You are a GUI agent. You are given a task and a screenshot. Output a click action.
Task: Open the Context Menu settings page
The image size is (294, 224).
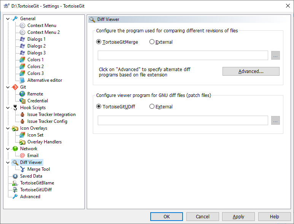click(42, 25)
